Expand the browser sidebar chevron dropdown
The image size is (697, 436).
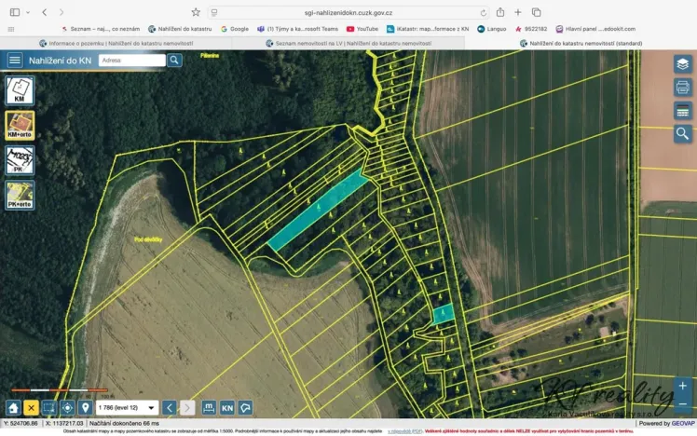point(27,12)
